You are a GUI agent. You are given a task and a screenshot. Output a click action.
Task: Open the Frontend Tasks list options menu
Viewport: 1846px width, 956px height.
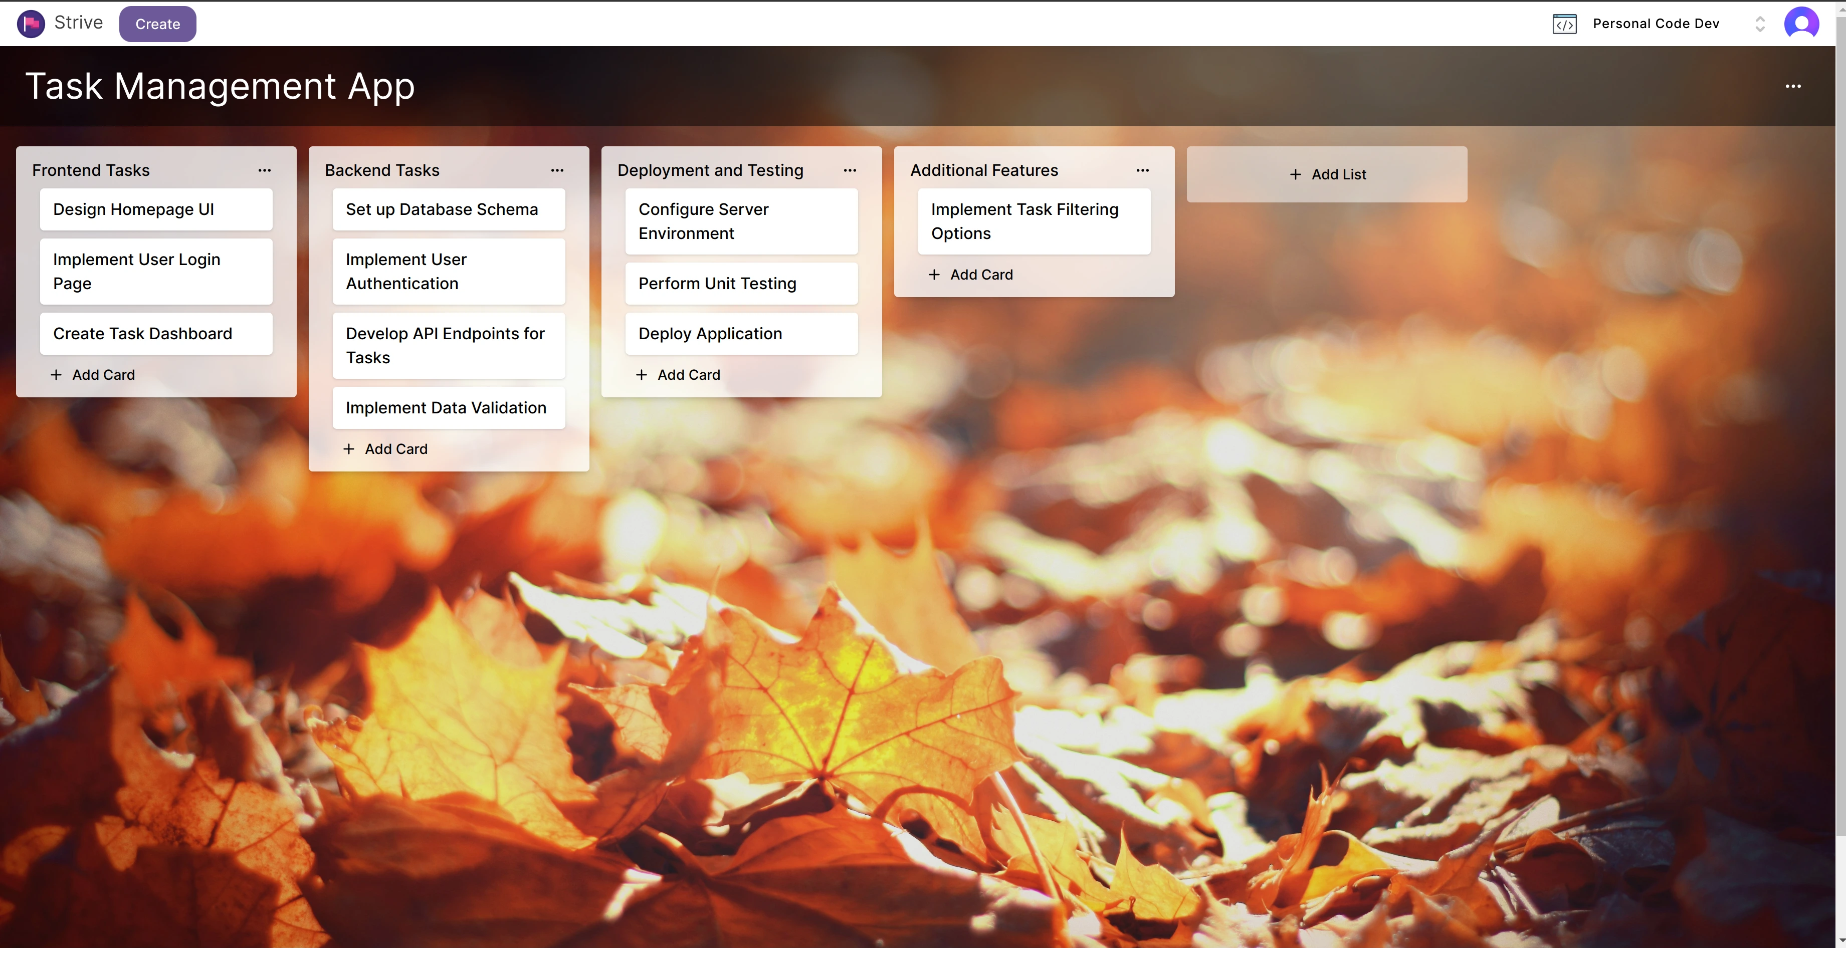(x=265, y=170)
